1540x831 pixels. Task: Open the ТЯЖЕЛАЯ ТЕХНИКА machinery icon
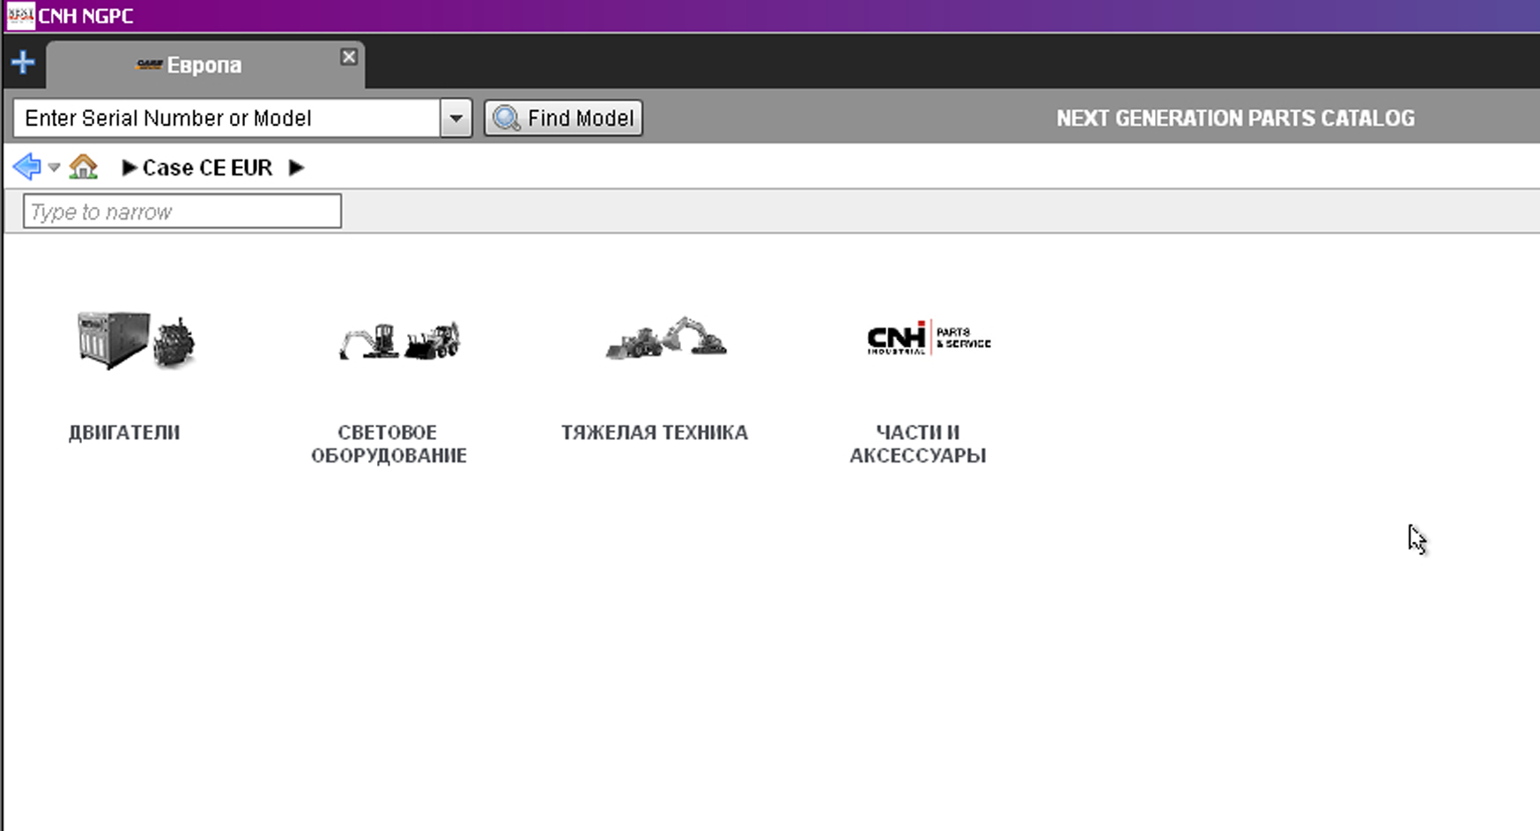tap(666, 338)
